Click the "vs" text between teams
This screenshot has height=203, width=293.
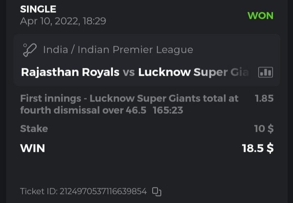point(129,72)
